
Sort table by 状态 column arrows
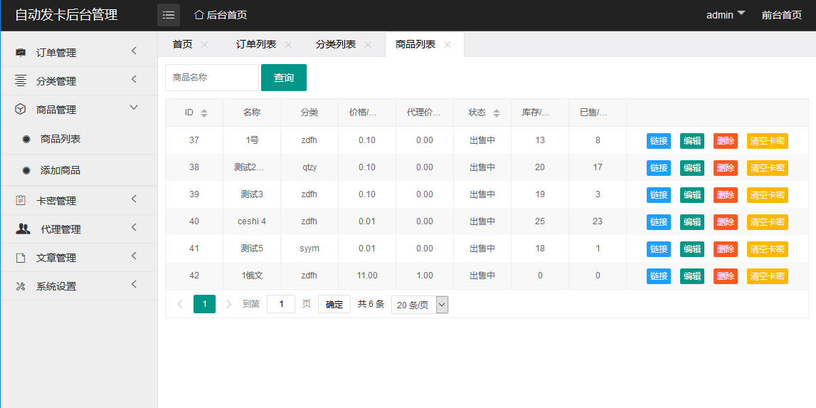click(497, 113)
